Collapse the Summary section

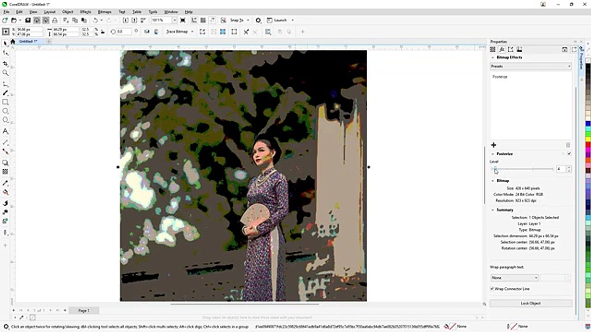click(x=493, y=210)
